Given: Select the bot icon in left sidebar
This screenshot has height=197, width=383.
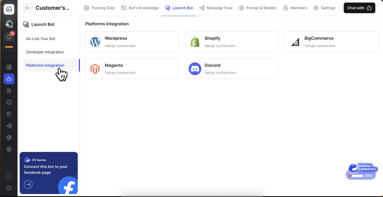Looking at the screenshot, I should (x=9, y=79).
